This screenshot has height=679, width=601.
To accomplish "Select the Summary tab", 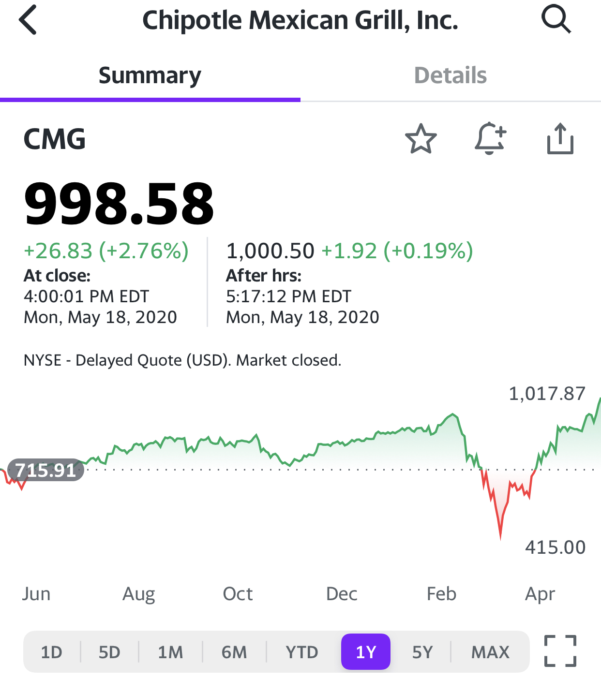I will tap(150, 75).
